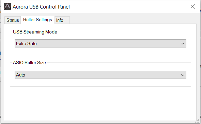Open the Info tab
Screen dimensions: 201x124
62,20
